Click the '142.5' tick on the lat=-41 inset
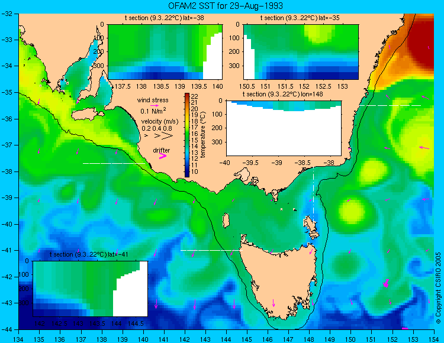444x343 pixels. 59,323
